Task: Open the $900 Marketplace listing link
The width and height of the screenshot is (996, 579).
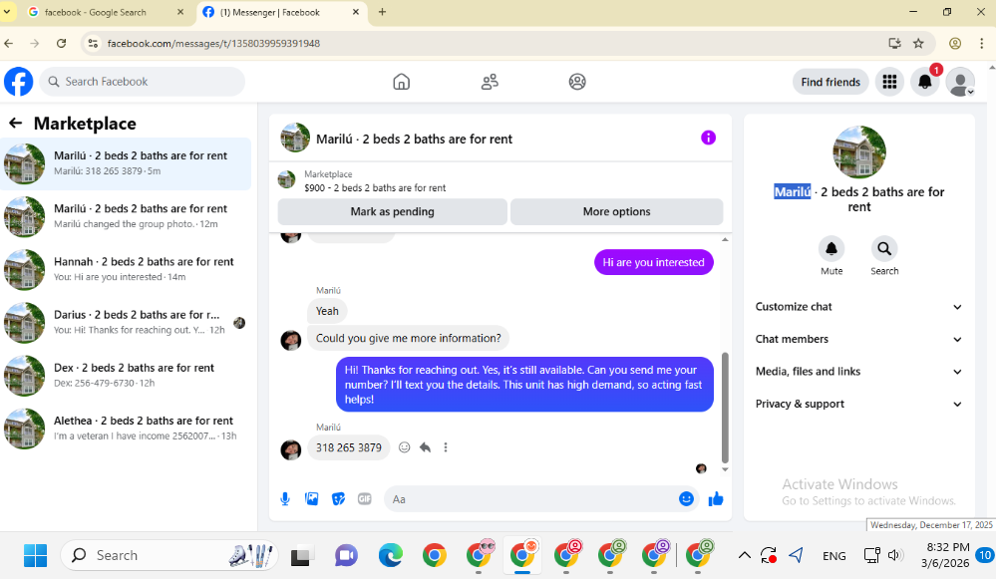Action: click(x=375, y=188)
